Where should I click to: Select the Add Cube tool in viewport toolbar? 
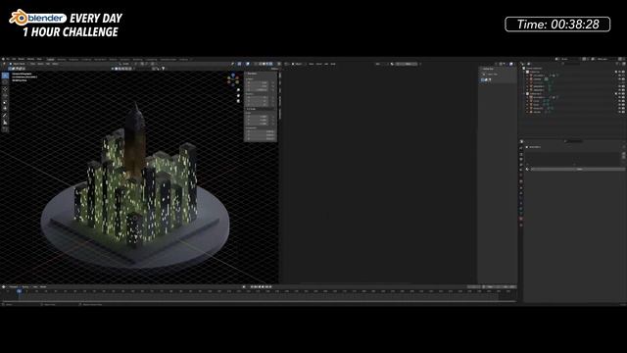(x=5, y=128)
